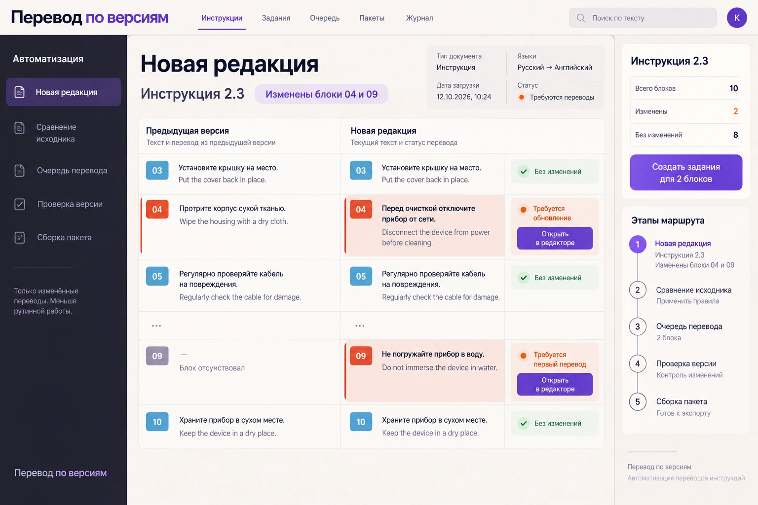The height and width of the screenshot is (505, 758).
Task: Click the magnifier icon in search box
Action: pos(581,18)
